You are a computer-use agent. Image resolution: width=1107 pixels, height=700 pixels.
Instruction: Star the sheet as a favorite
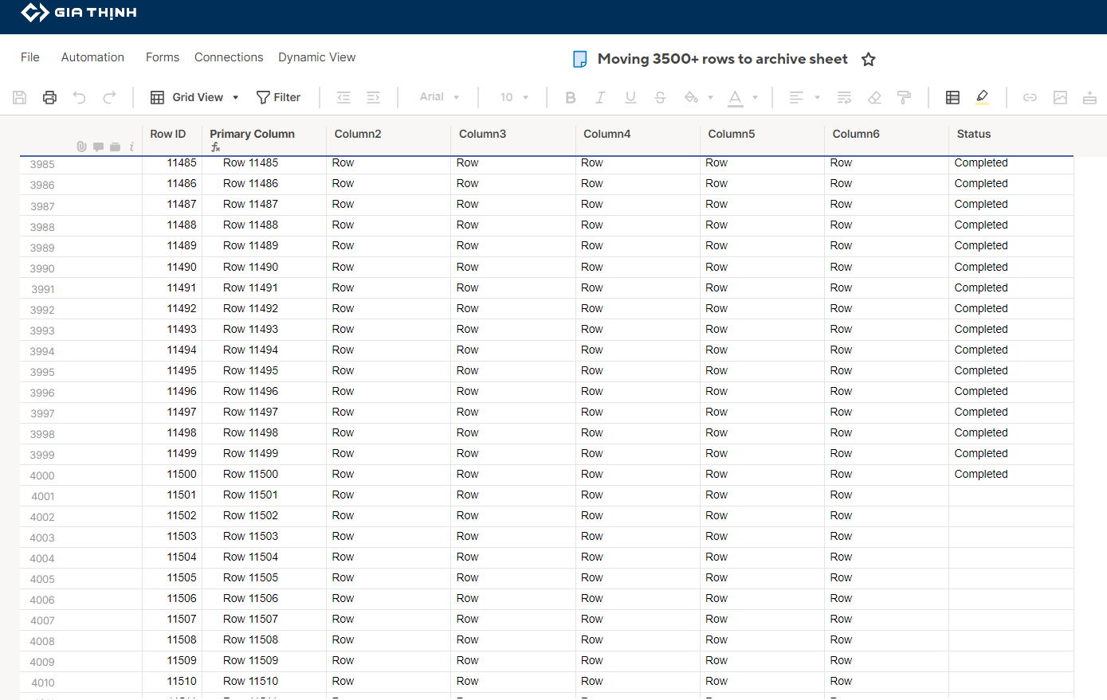[x=869, y=59]
